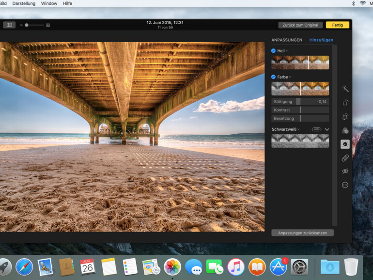Choose the Retouch bandage tool

pos(345,158)
